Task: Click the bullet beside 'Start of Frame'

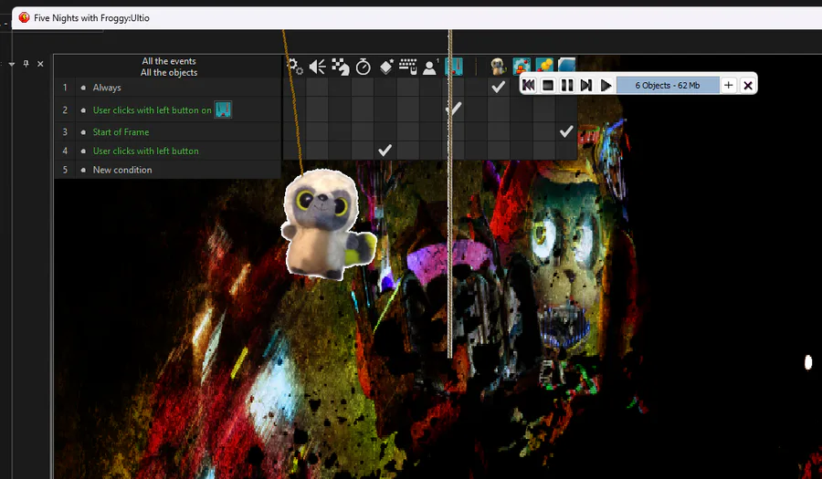Action: [83, 132]
